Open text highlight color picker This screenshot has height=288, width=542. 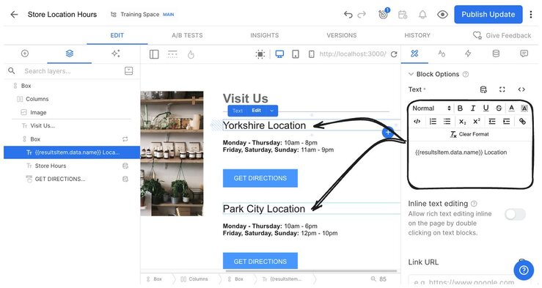click(524, 108)
